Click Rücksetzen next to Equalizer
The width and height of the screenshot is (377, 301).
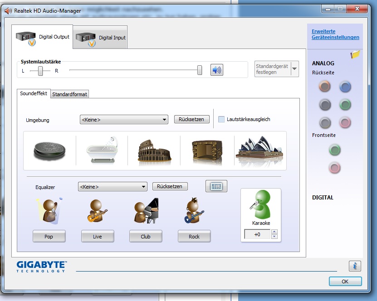click(170, 186)
